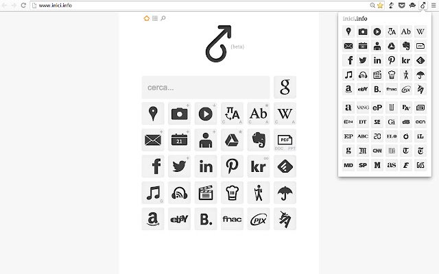
Task: Open SE news icon in popup
Action: coord(377,122)
